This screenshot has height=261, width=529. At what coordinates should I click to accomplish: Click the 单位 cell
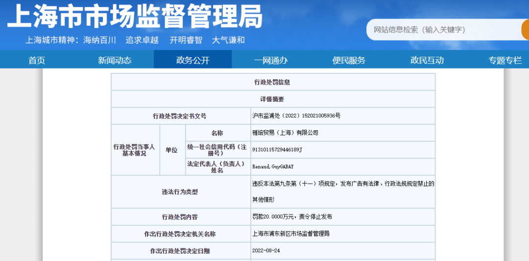(x=172, y=150)
